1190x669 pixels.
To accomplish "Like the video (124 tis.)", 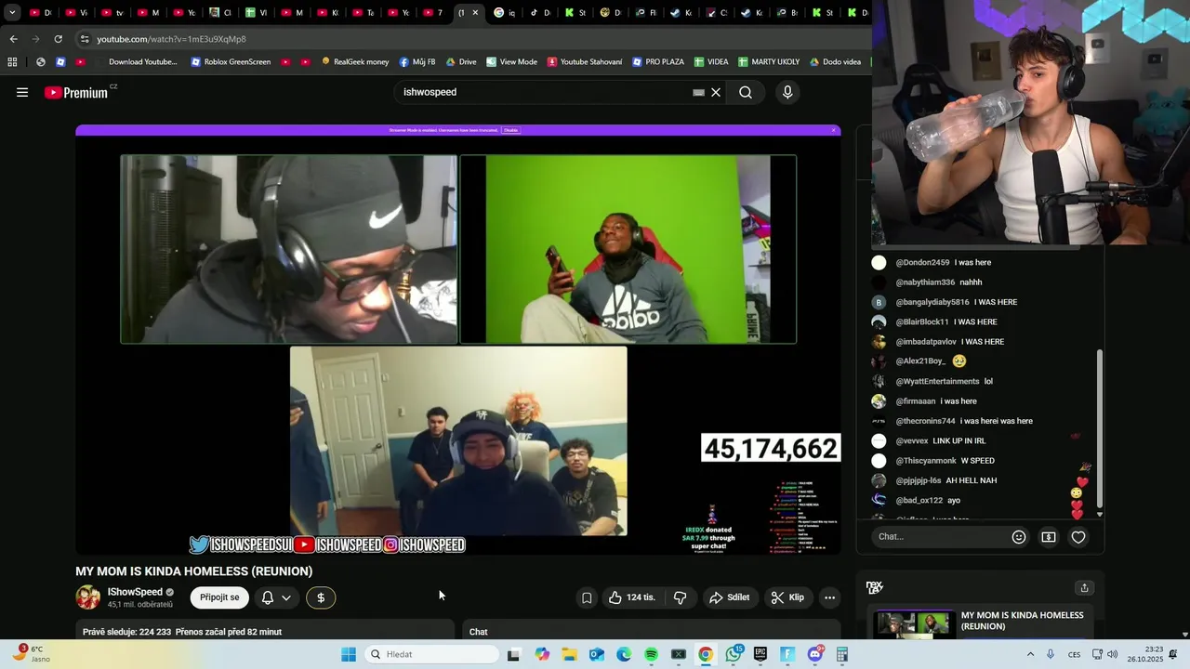I will point(631,597).
